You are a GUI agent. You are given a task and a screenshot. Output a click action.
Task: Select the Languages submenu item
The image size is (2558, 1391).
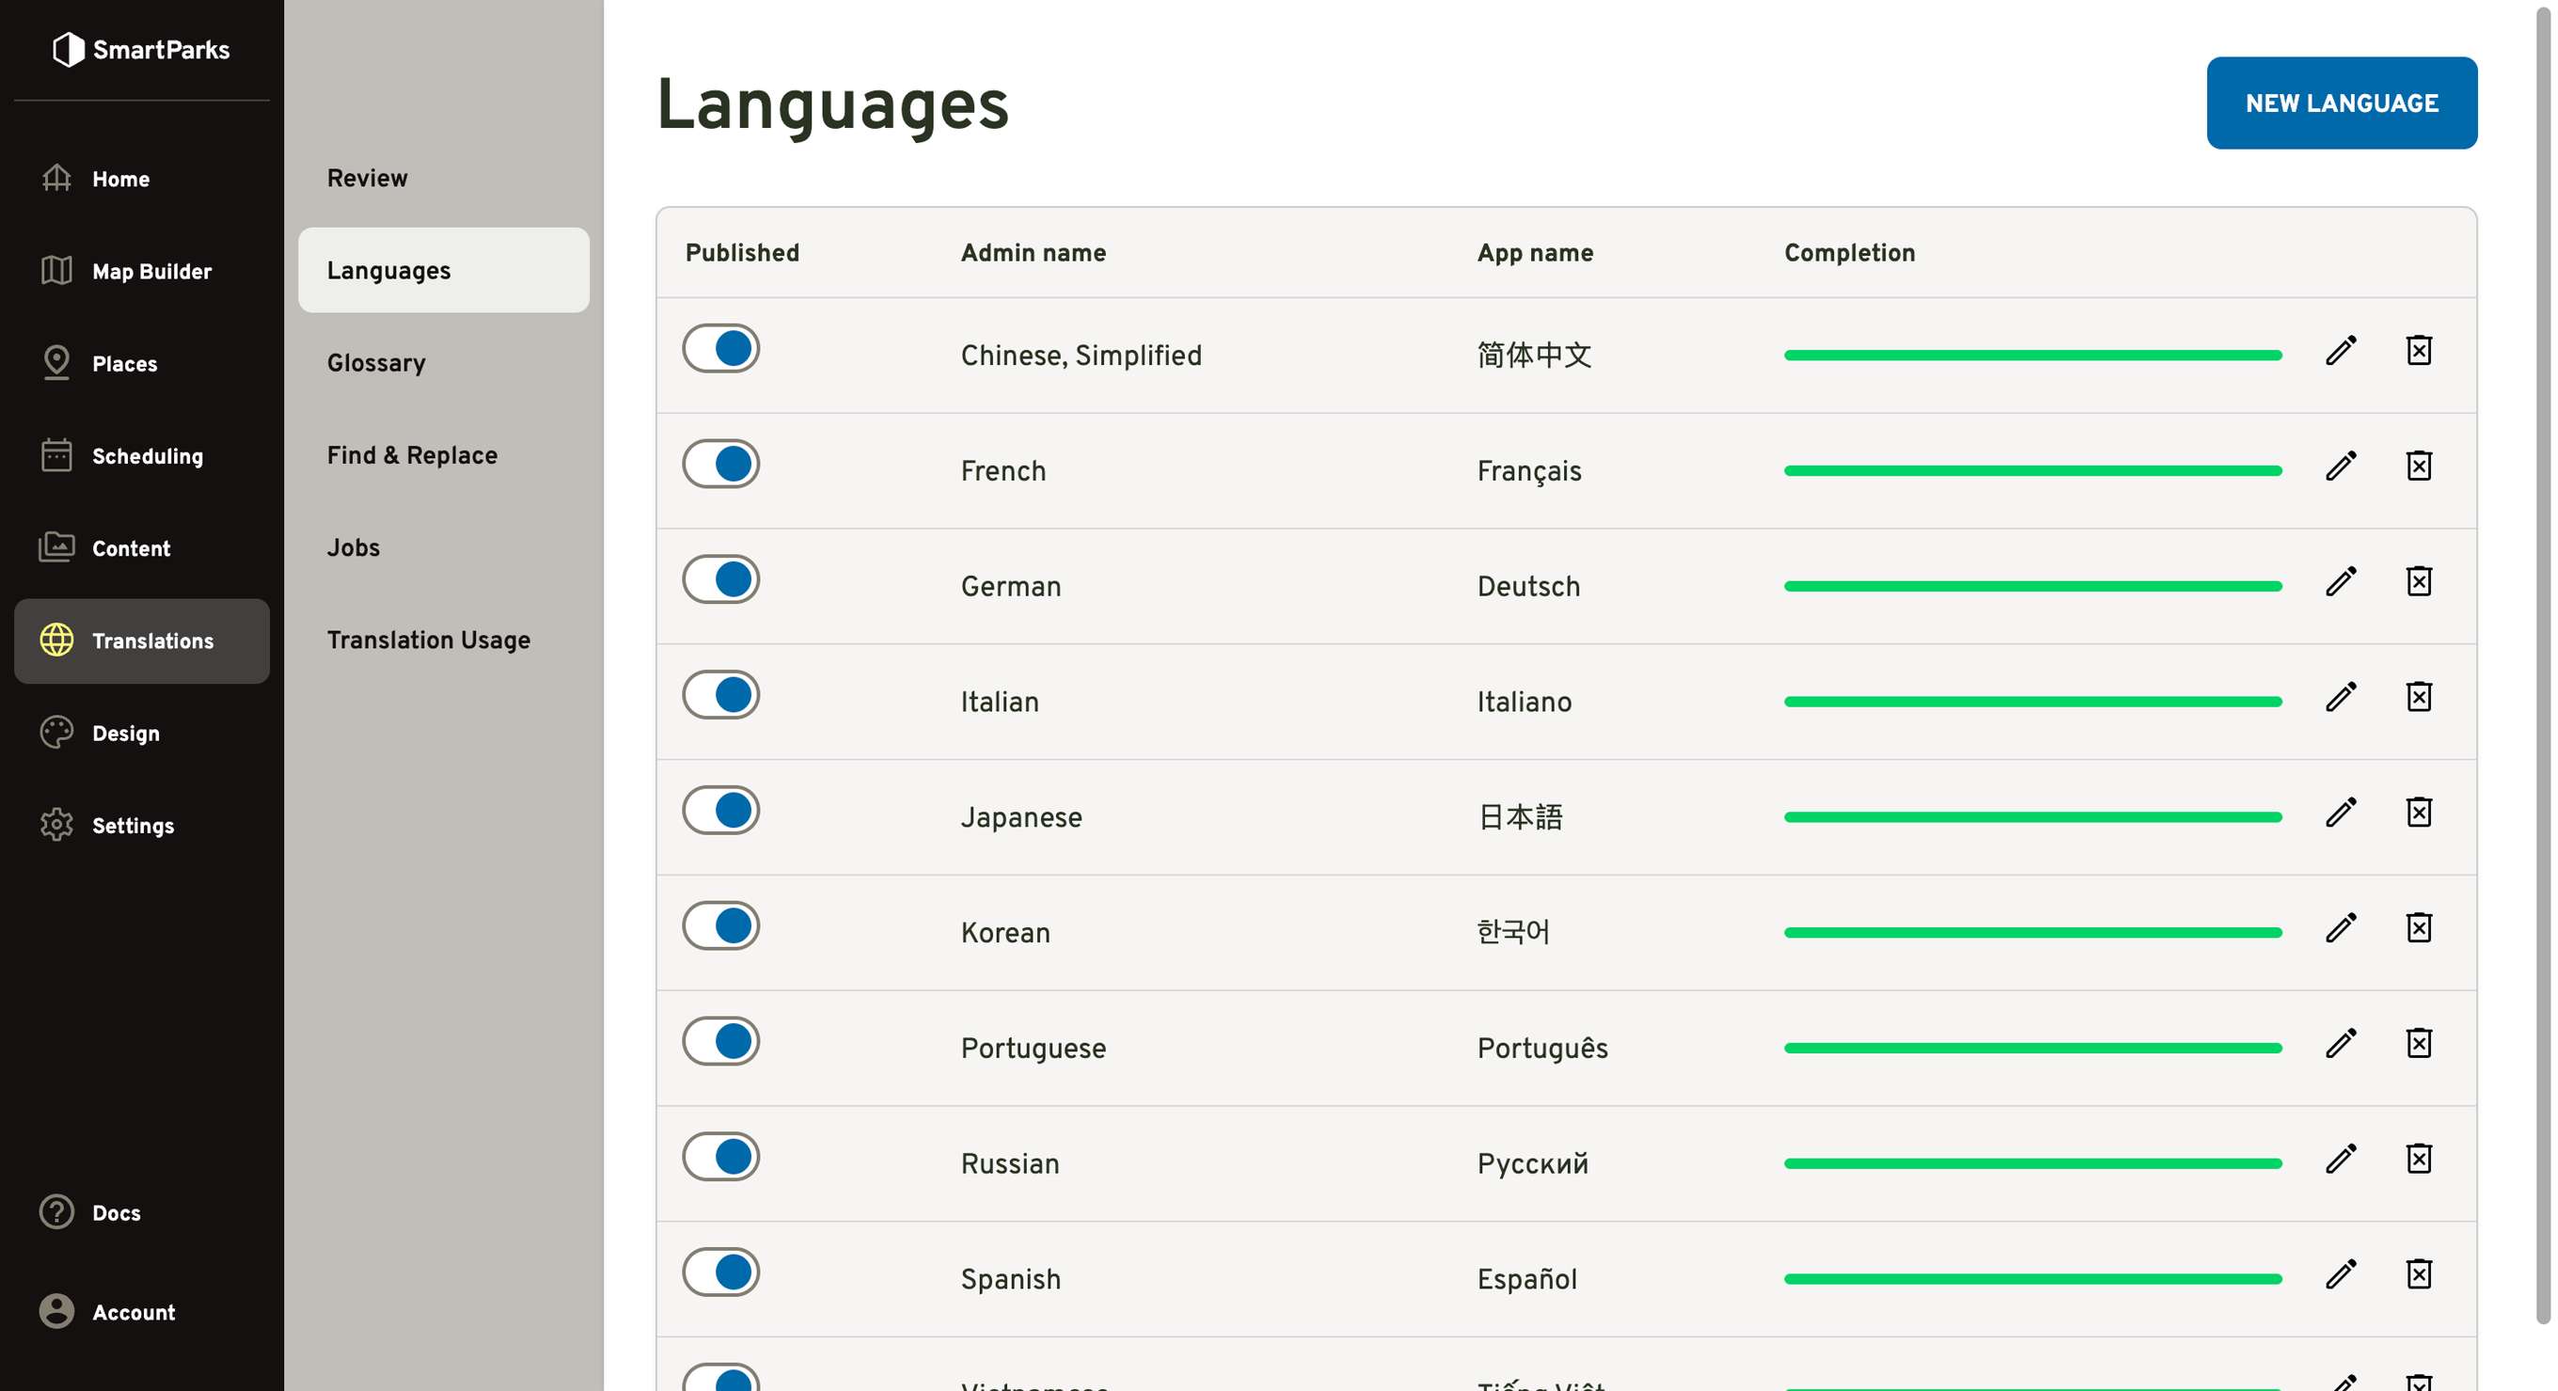(x=444, y=270)
